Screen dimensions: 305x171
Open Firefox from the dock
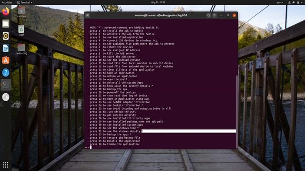tap(6, 11)
